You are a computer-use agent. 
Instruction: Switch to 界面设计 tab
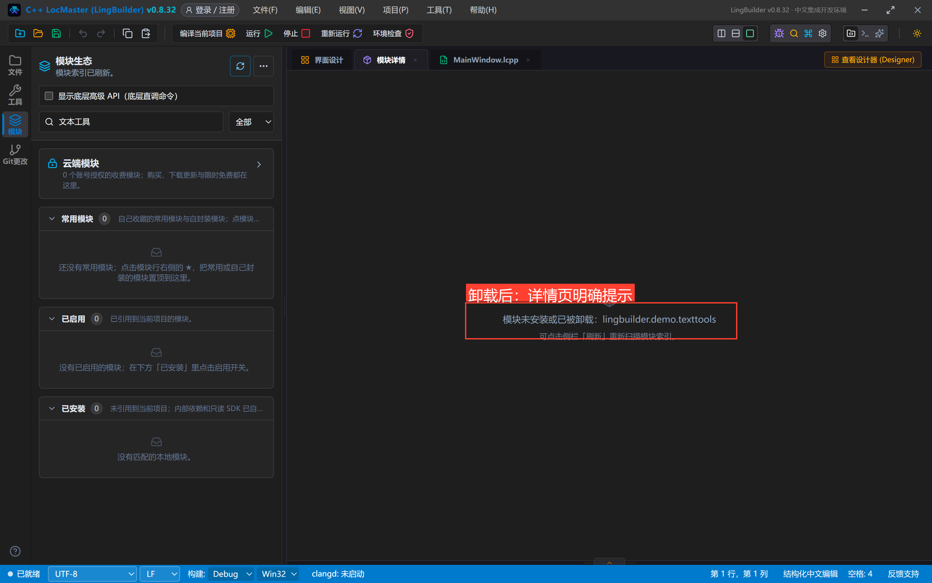pos(322,60)
